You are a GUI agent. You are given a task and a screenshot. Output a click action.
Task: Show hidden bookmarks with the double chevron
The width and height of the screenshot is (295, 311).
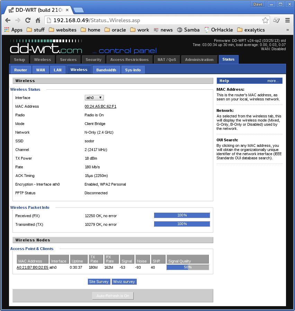coord(288,30)
